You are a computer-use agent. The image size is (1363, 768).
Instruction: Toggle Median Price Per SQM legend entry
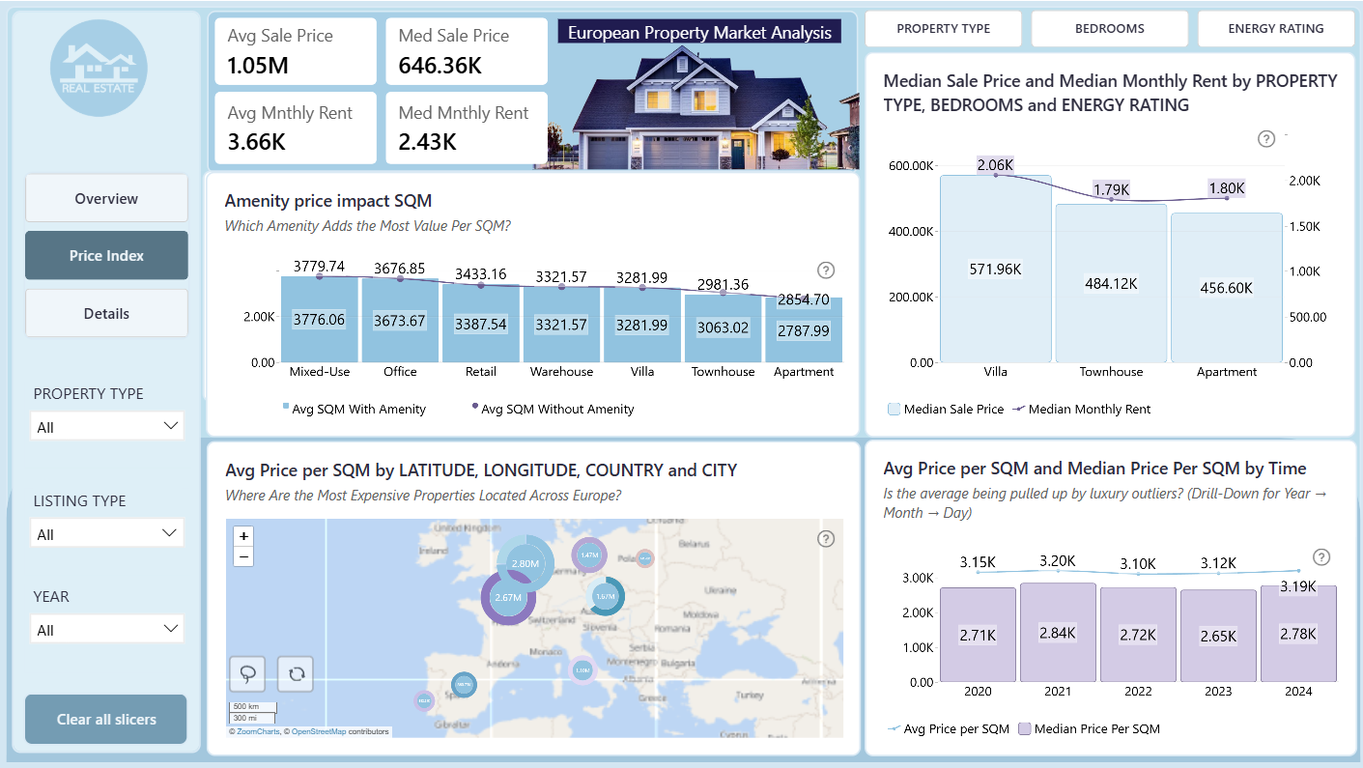1089,728
